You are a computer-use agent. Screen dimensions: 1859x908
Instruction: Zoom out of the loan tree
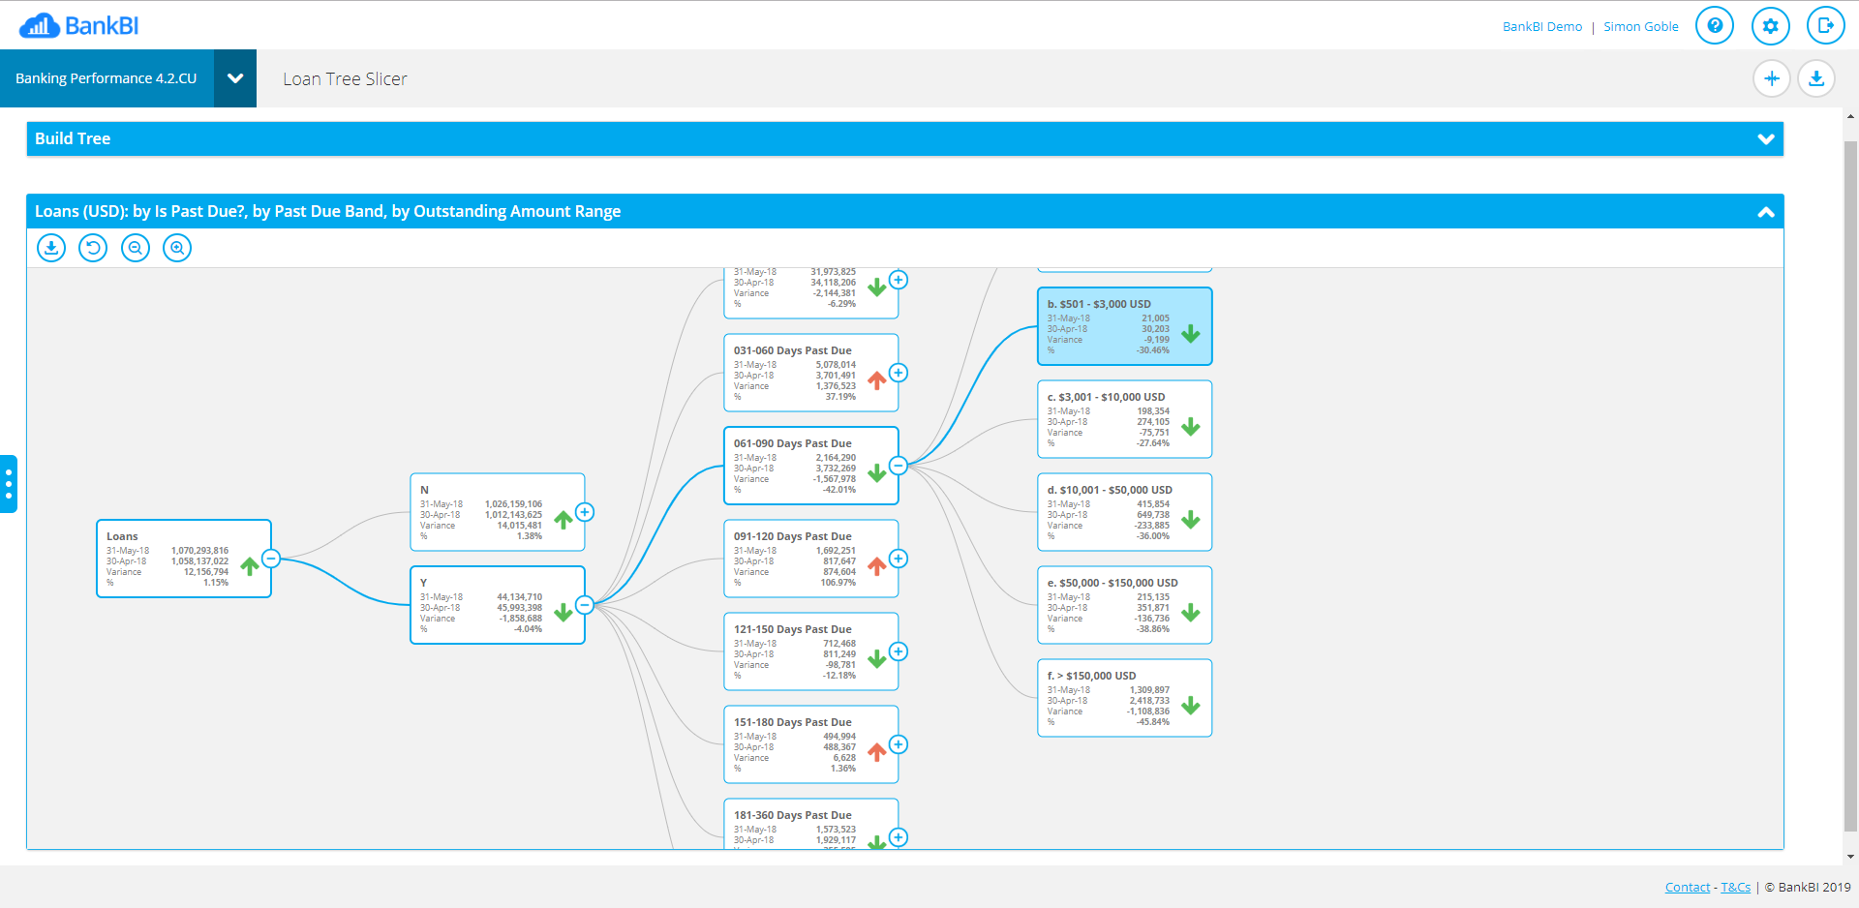135,248
